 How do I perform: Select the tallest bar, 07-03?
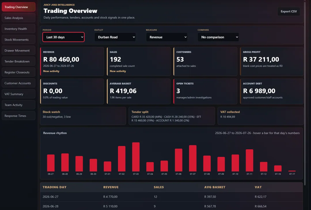(x=136, y=157)
